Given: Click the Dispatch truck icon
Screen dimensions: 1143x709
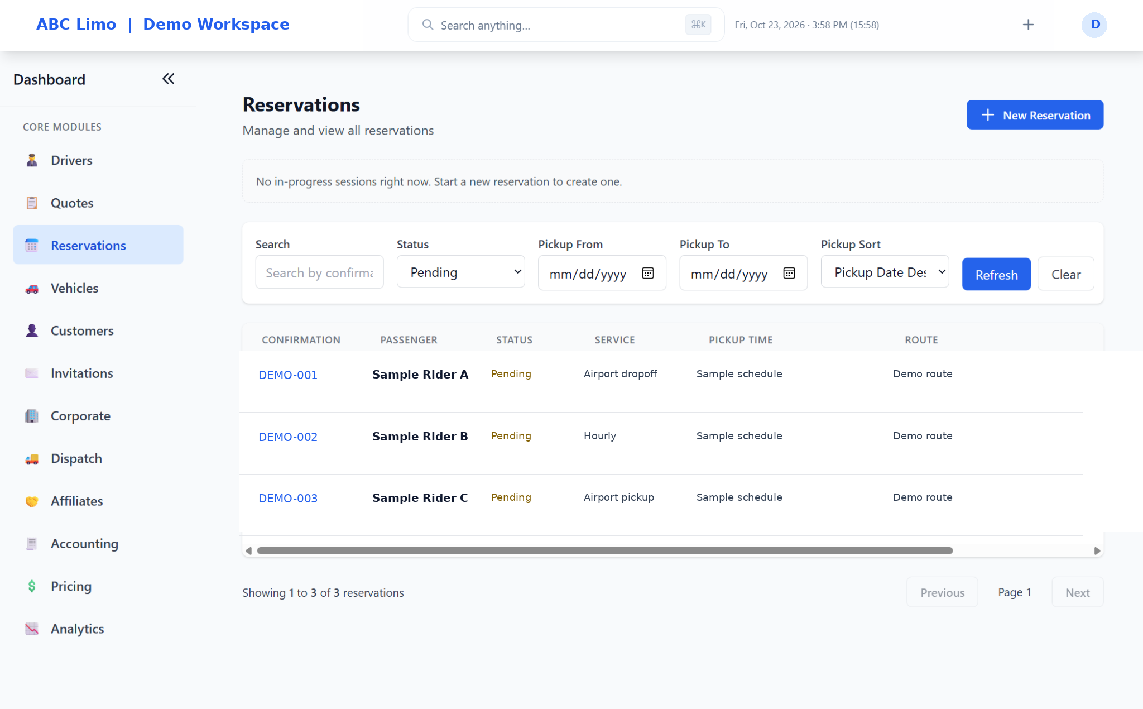Looking at the screenshot, I should (x=32, y=458).
